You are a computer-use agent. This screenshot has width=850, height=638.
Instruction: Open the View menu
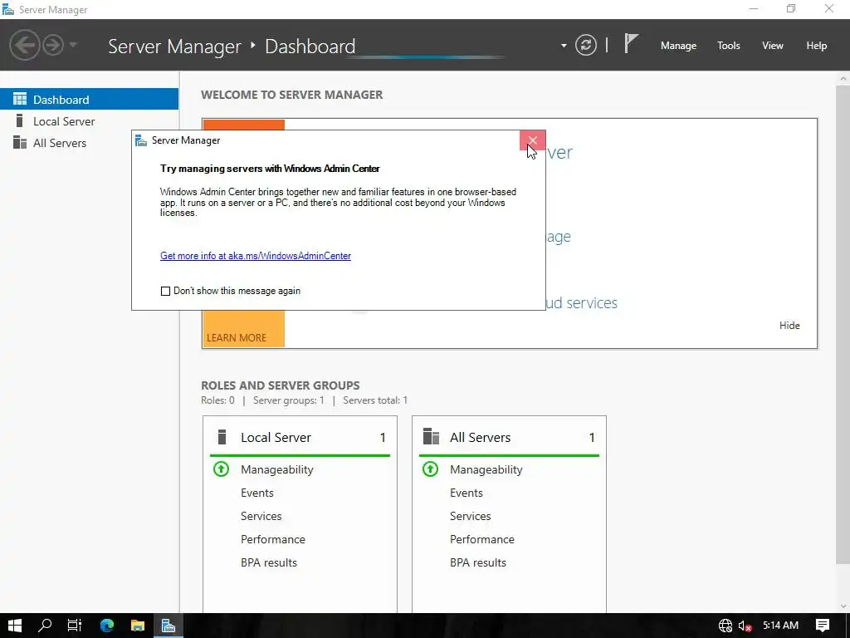(x=772, y=46)
